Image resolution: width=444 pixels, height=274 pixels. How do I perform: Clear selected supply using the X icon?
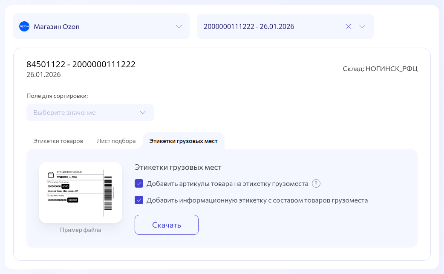(349, 26)
